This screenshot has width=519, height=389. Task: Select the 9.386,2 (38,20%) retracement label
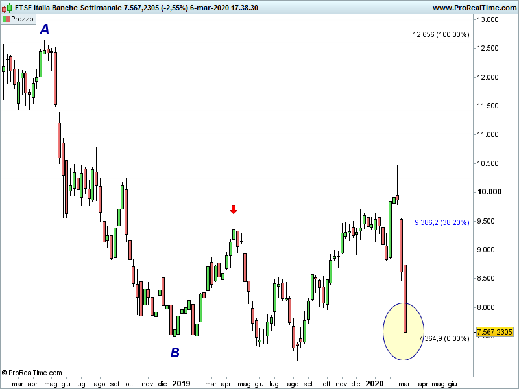442,222
